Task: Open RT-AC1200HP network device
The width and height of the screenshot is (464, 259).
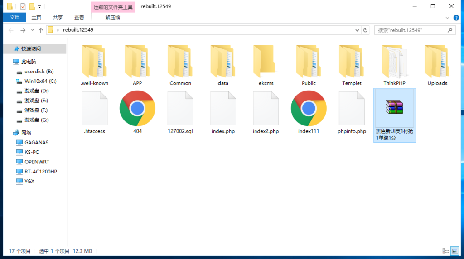Action: coord(40,172)
